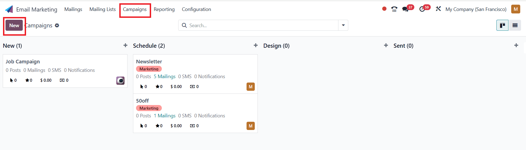Viewport: 526px width, 150px height.
Task: Click the clicks cursor icon on Job Campaign
Action: (x=12, y=80)
